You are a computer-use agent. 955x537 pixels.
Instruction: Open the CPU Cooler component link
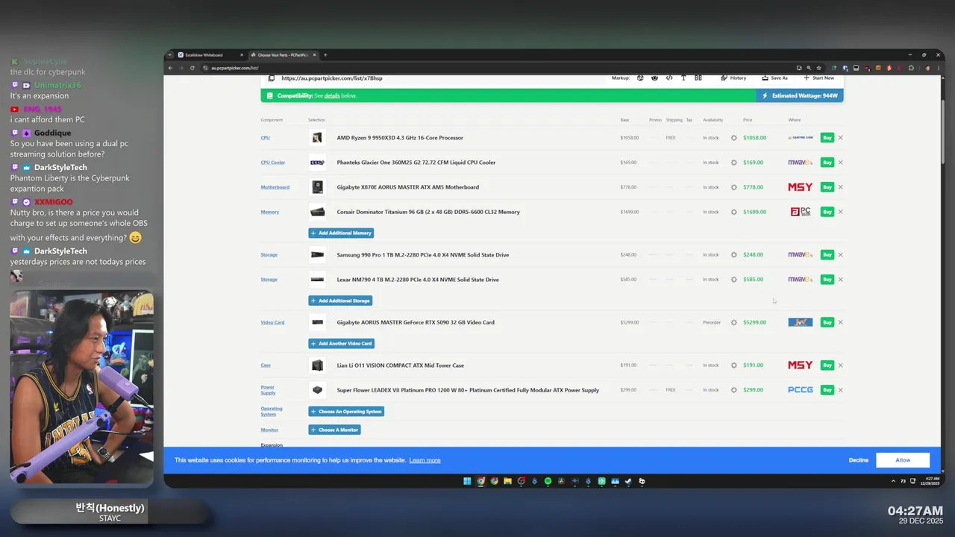click(x=273, y=163)
